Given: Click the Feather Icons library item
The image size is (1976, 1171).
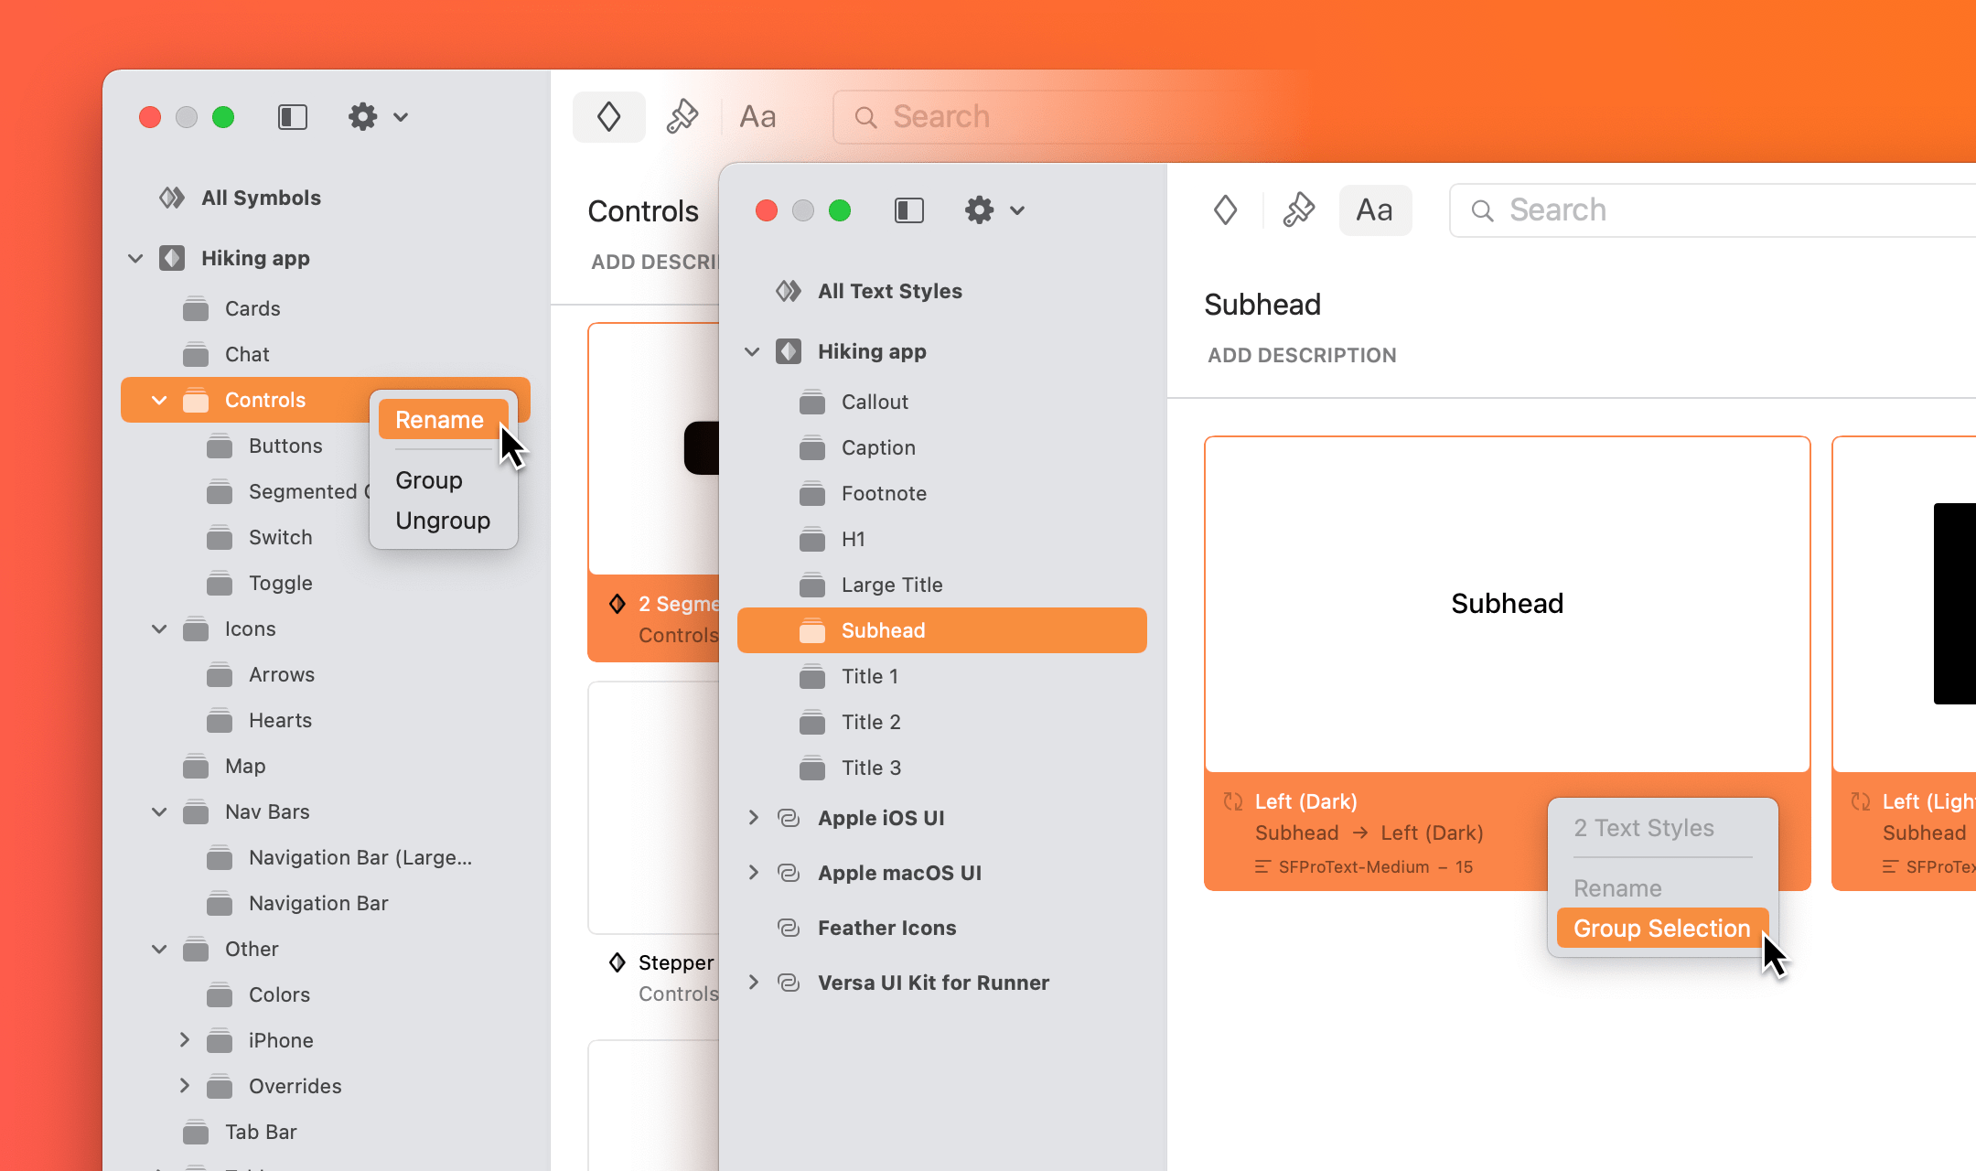Looking at the screenshot, I should [x=886, y=928].
